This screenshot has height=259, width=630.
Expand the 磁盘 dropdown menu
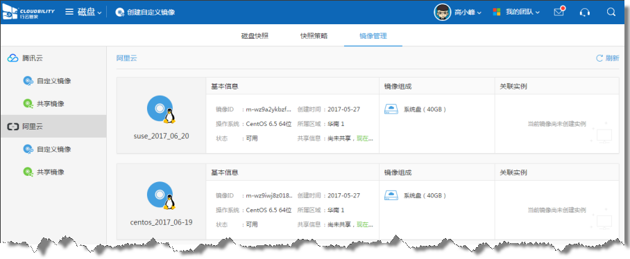click(90, 12)
